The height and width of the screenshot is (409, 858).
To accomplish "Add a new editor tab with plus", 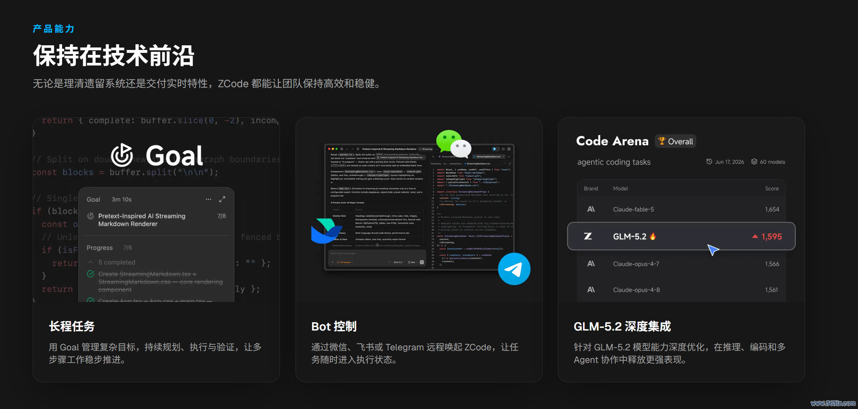I will point(509,157).
